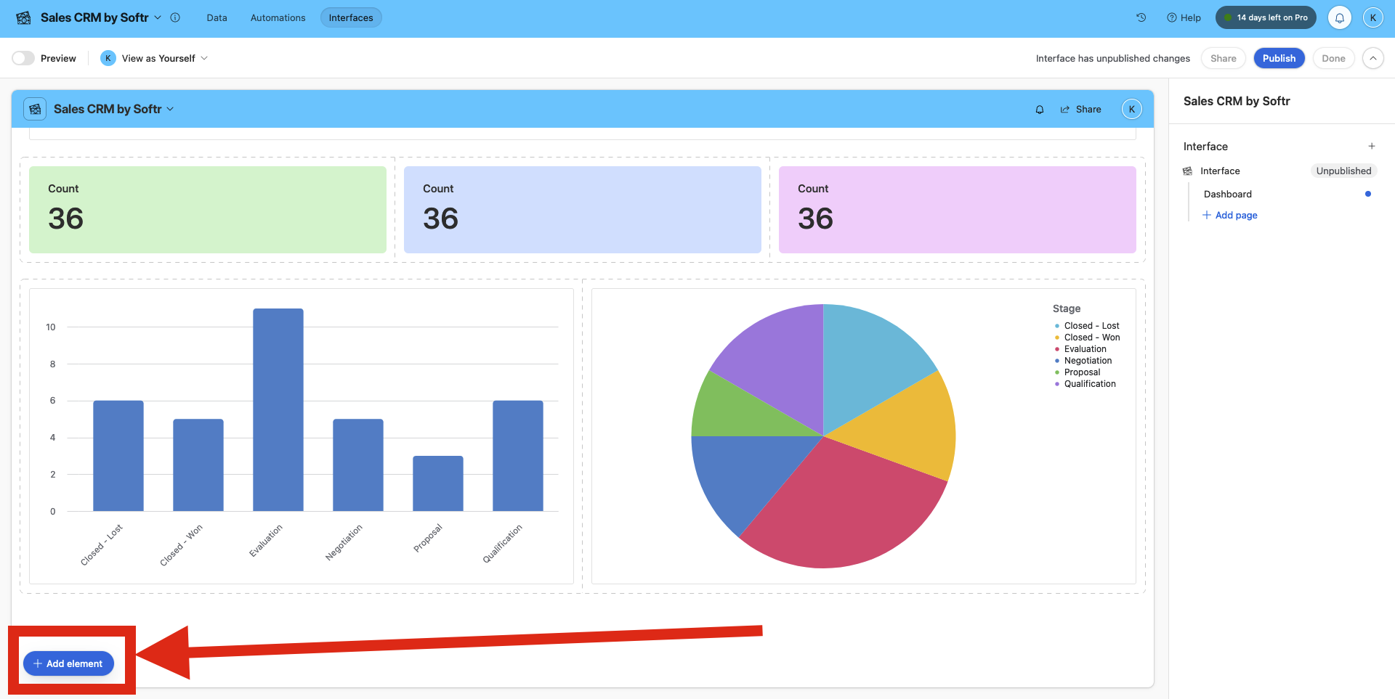
Task: Click the Qualification legend entry
Action: coord(1085,384)
